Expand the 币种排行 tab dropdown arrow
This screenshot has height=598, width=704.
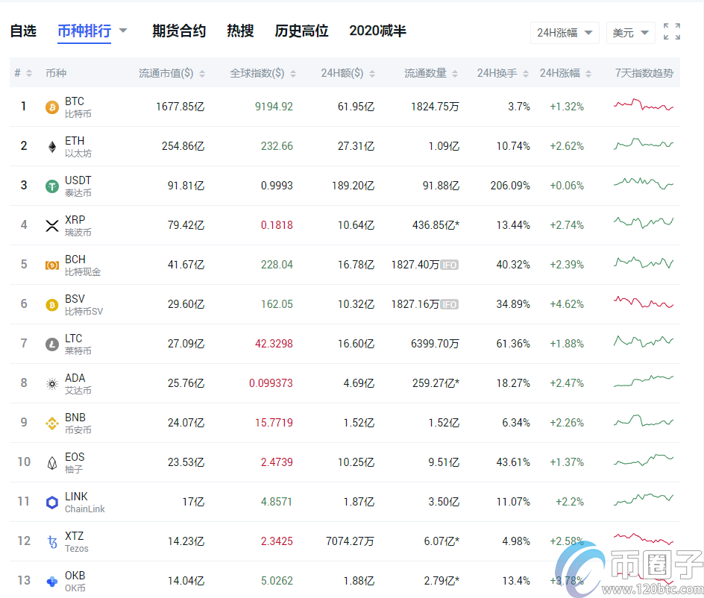pos(123,31)
